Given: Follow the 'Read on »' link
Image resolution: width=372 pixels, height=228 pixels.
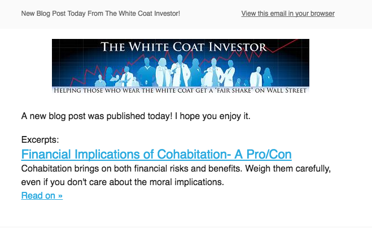Looking at the screenshot, I should (42, 195).
